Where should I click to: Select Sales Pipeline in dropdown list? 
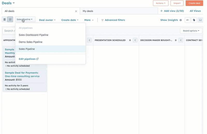(x=27, y=49)
